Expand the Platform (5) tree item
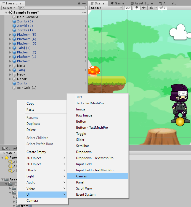 click(x=10, y=35)
